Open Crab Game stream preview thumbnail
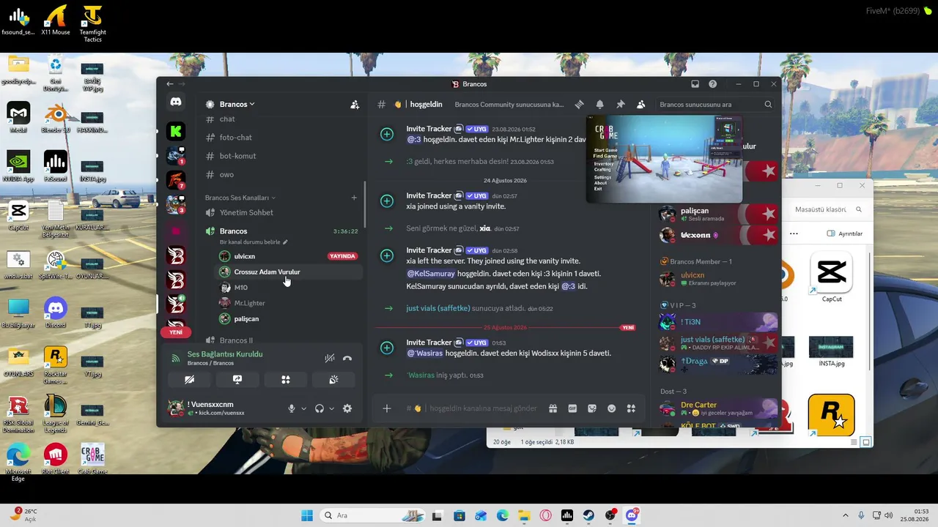 click(664, 159)
